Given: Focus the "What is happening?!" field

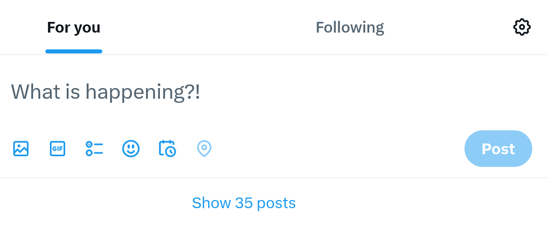Looking at the screenshot, I should pyautogui.click(x=204, y=92).
